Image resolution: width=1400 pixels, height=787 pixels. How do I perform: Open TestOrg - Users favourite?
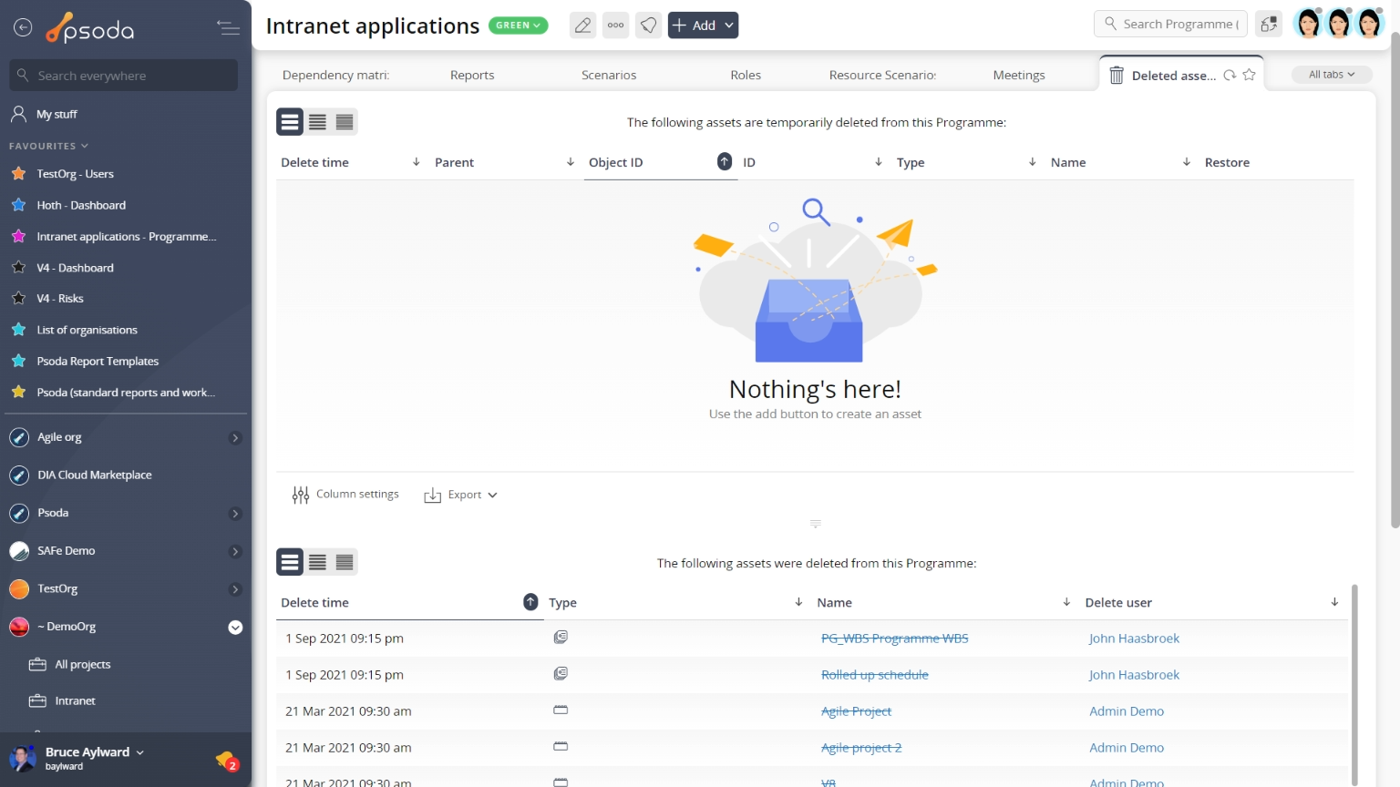75,174
